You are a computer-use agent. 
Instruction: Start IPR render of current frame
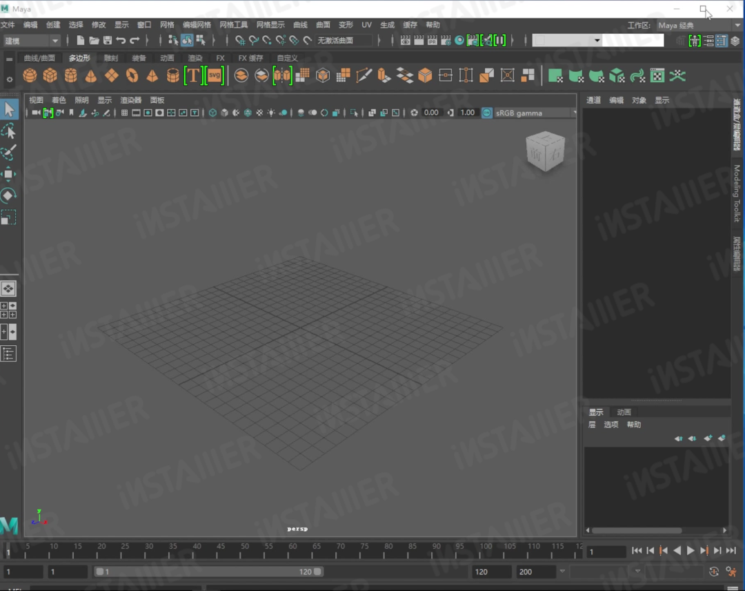(432, 41)
